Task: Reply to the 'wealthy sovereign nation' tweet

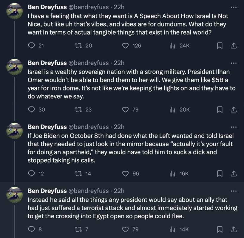Action: pos(32,109)
